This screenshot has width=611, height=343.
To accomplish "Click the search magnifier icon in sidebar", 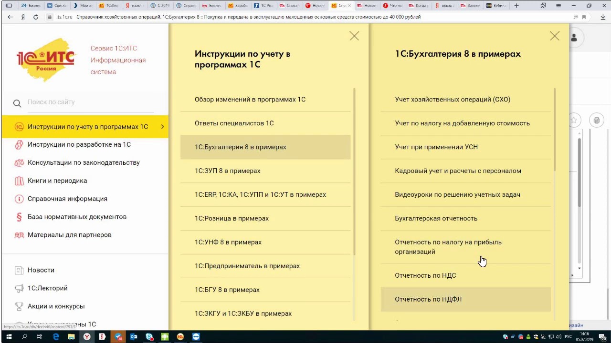I will click(x=17, y=103).
